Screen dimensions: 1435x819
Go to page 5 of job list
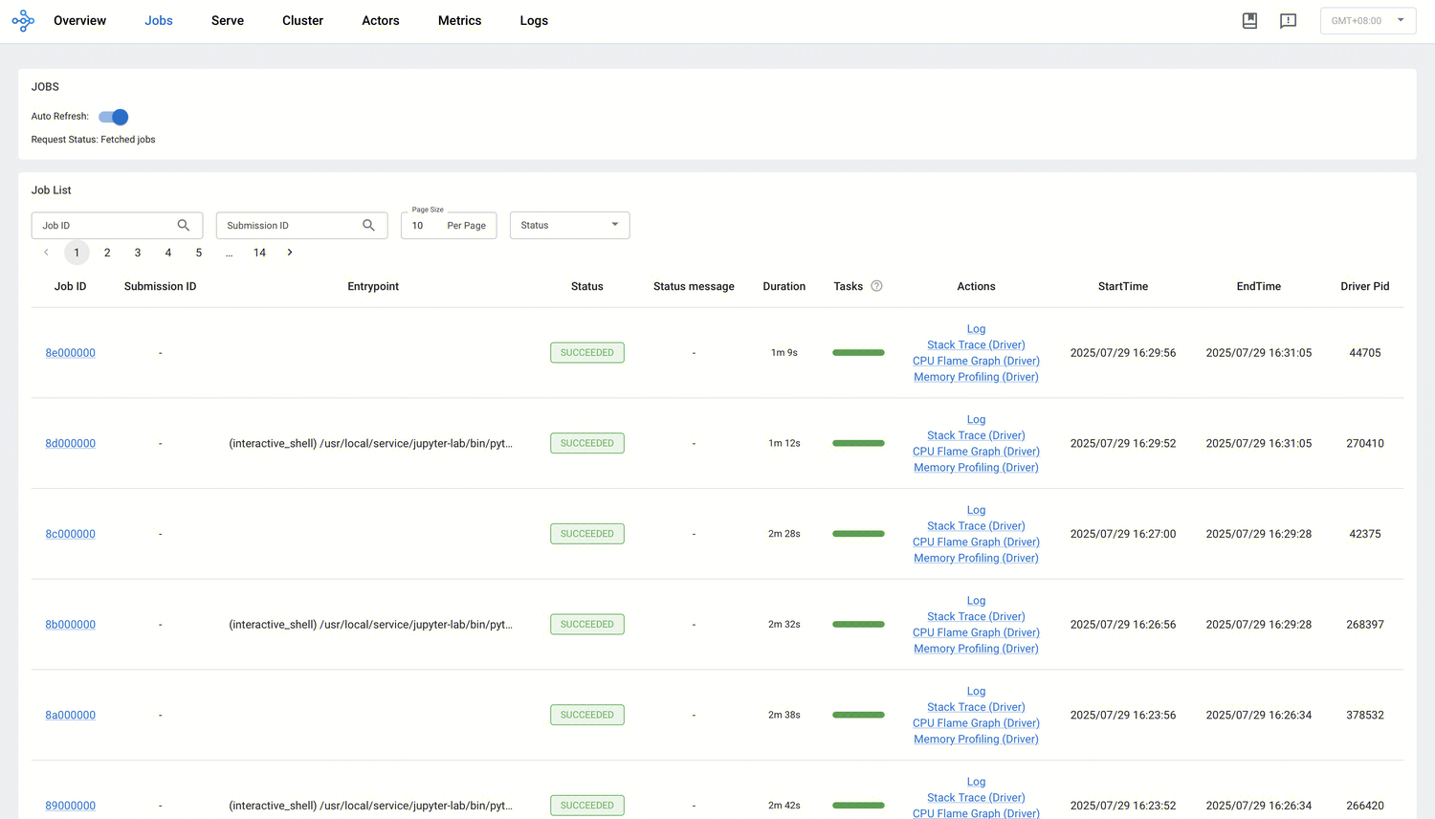199,253
